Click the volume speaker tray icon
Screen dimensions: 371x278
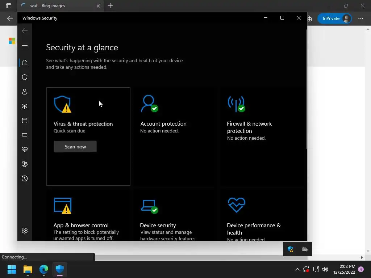click(x=325, y=269)
